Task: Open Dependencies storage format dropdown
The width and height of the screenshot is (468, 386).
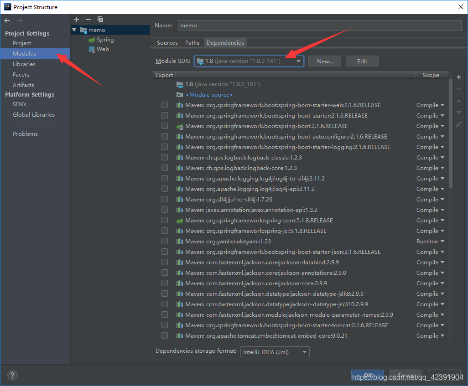Action: (275, 352)
